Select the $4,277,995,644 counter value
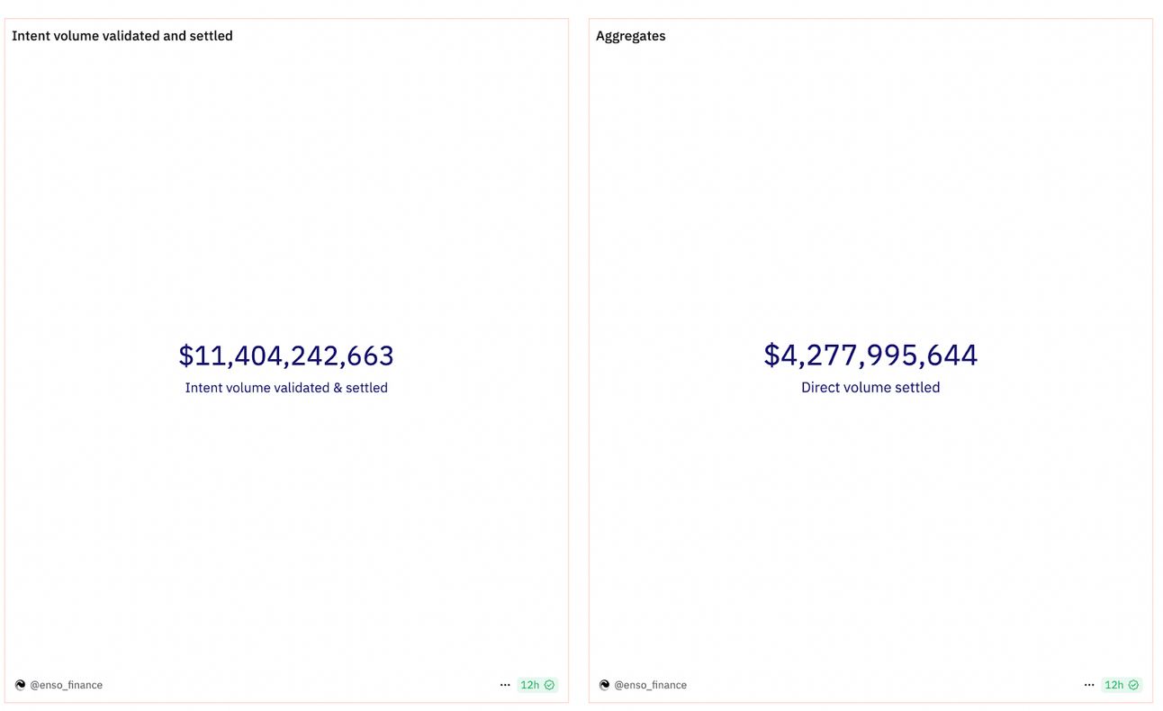 coord(870,355)
